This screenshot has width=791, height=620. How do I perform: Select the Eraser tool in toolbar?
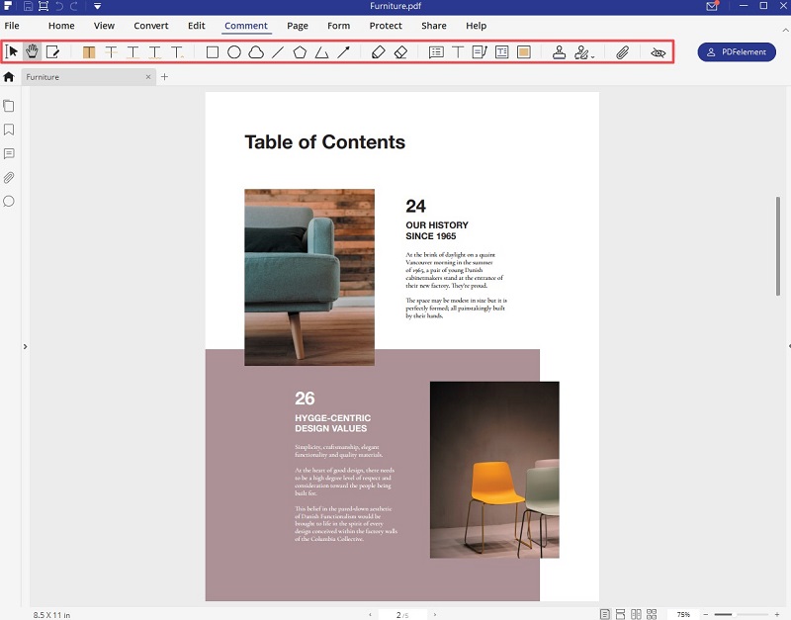[x=400, y=51]
